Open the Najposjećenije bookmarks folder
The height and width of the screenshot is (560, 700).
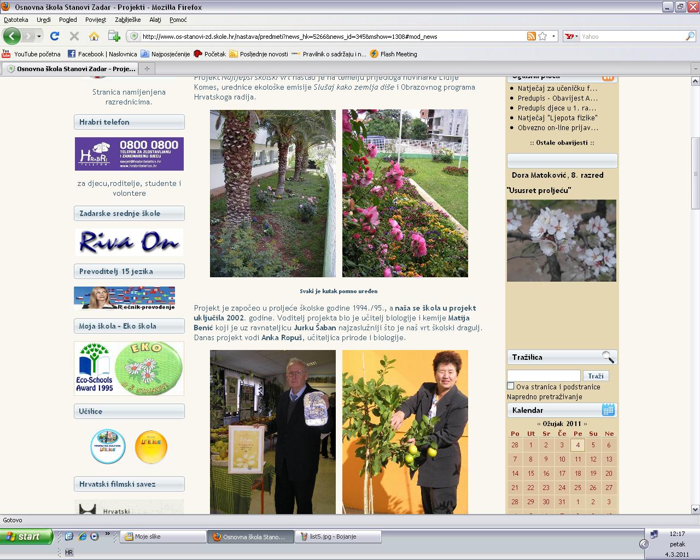(x=165, y=54)
